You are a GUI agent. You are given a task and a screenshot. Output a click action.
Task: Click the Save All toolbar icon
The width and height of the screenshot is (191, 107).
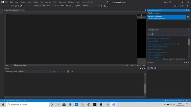[21, 6]
